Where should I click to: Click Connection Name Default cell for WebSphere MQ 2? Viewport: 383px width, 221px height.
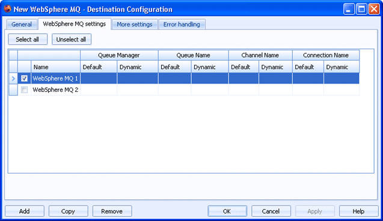pyautogui.click(x=308, y=89)
